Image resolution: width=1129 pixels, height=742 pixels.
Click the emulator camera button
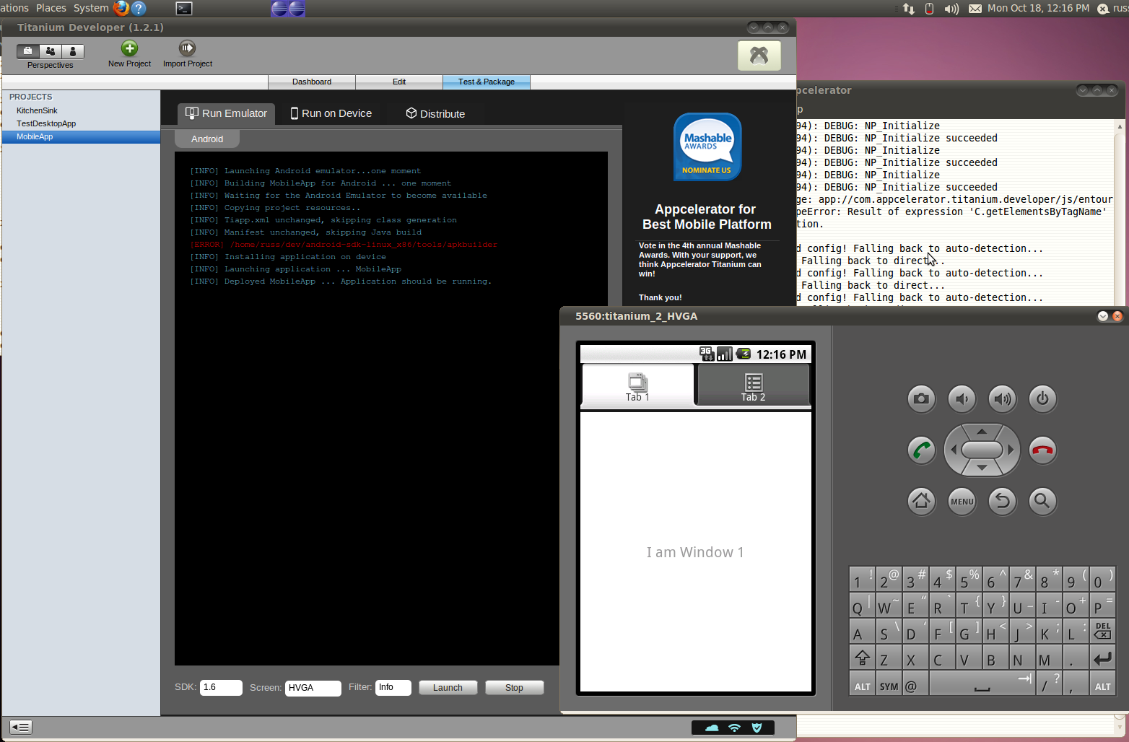coord(921,398)
